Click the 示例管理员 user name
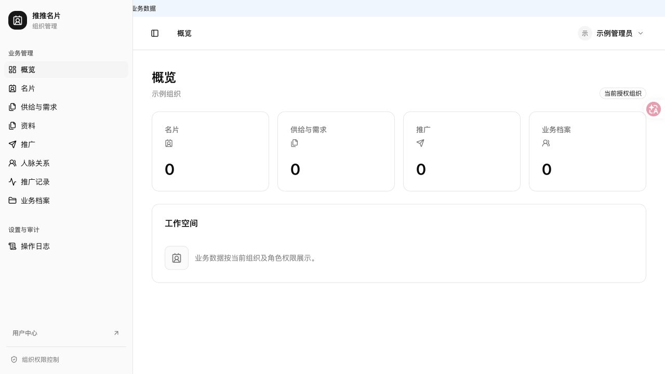 pyautogui.click(x=615, y=33)
